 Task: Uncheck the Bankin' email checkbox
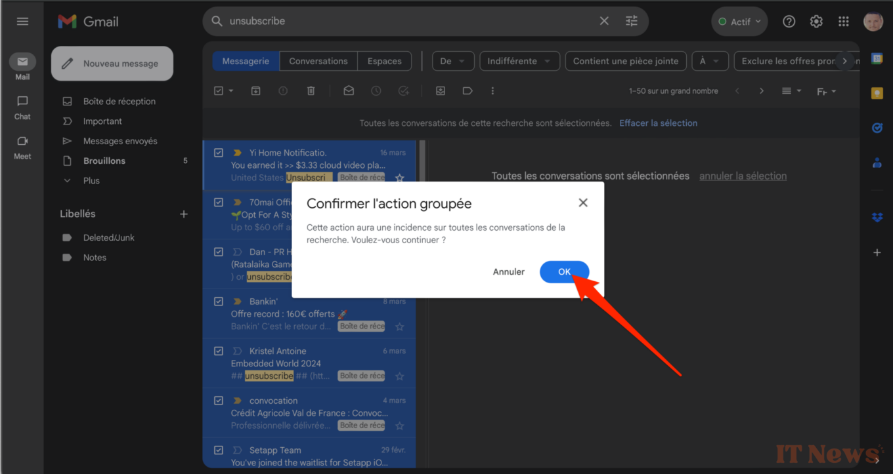point(219,302)
